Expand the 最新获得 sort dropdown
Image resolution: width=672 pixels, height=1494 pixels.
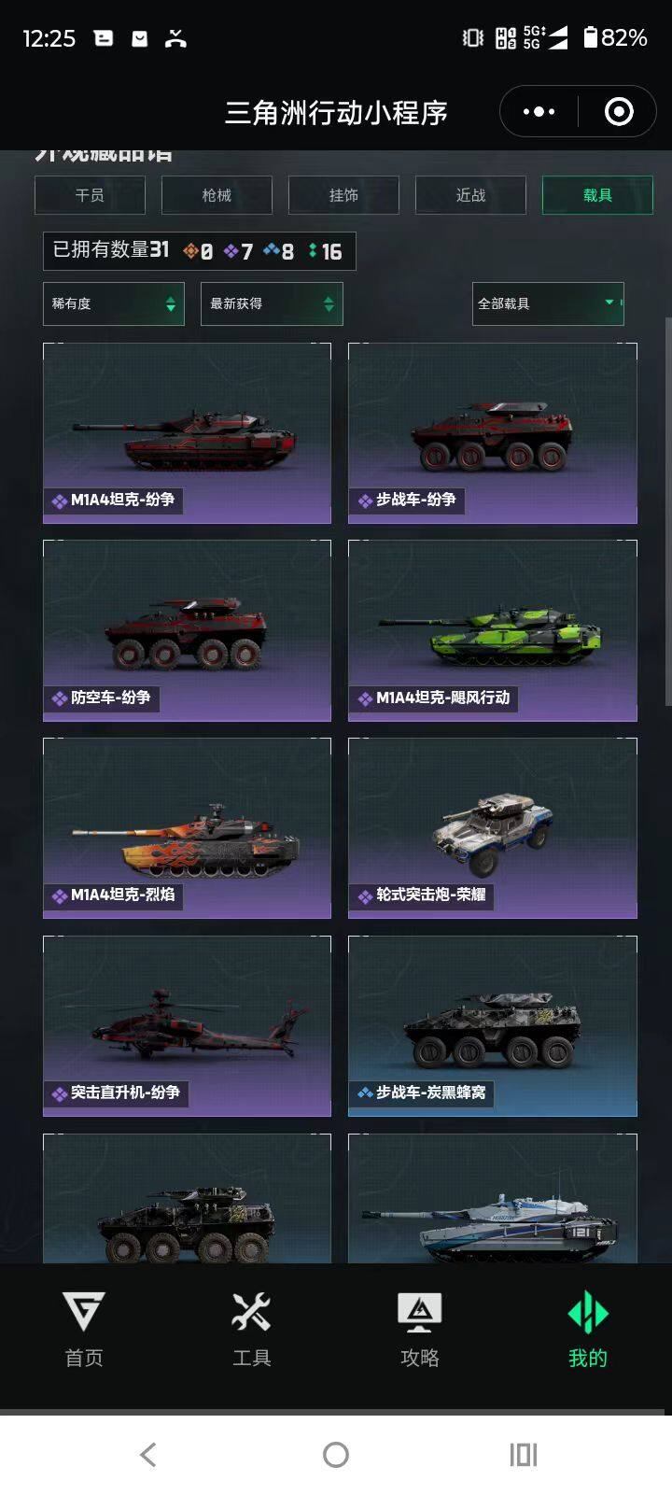(x=272, y=303)
